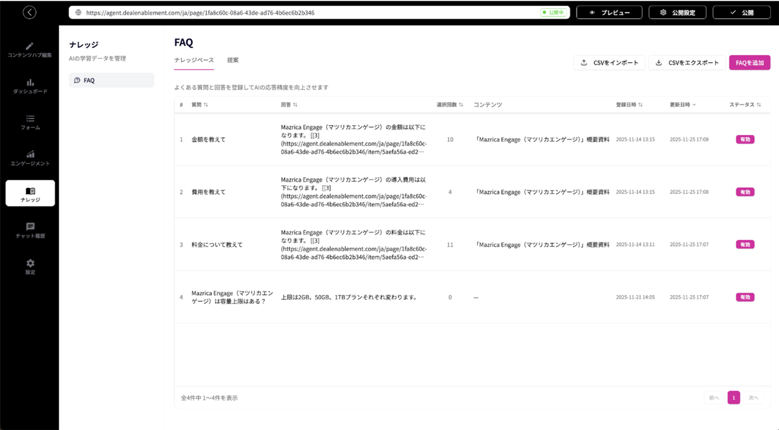Image resolution: width=779 pixels, height=430 pixels.
Task: Open the フォーム list icon in sidebar
Action: coord(30,119)
